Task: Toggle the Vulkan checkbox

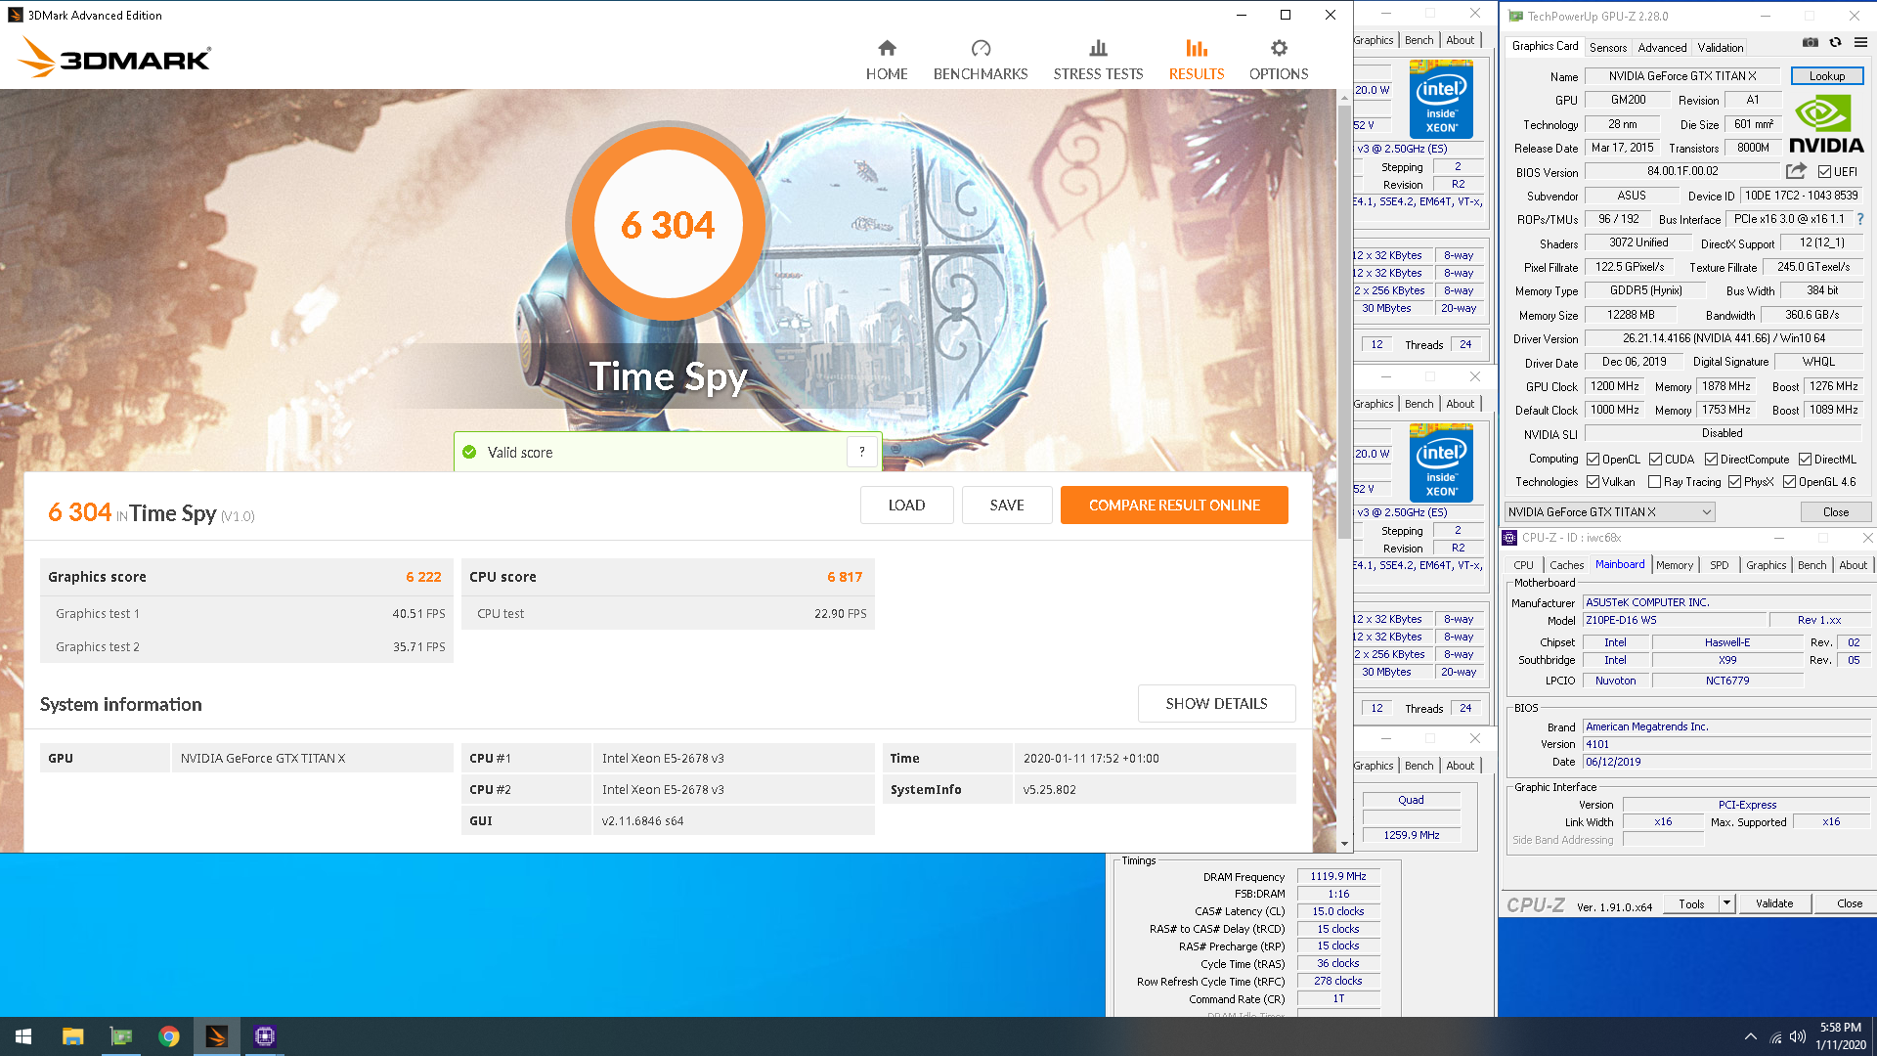Action: 1593,481
